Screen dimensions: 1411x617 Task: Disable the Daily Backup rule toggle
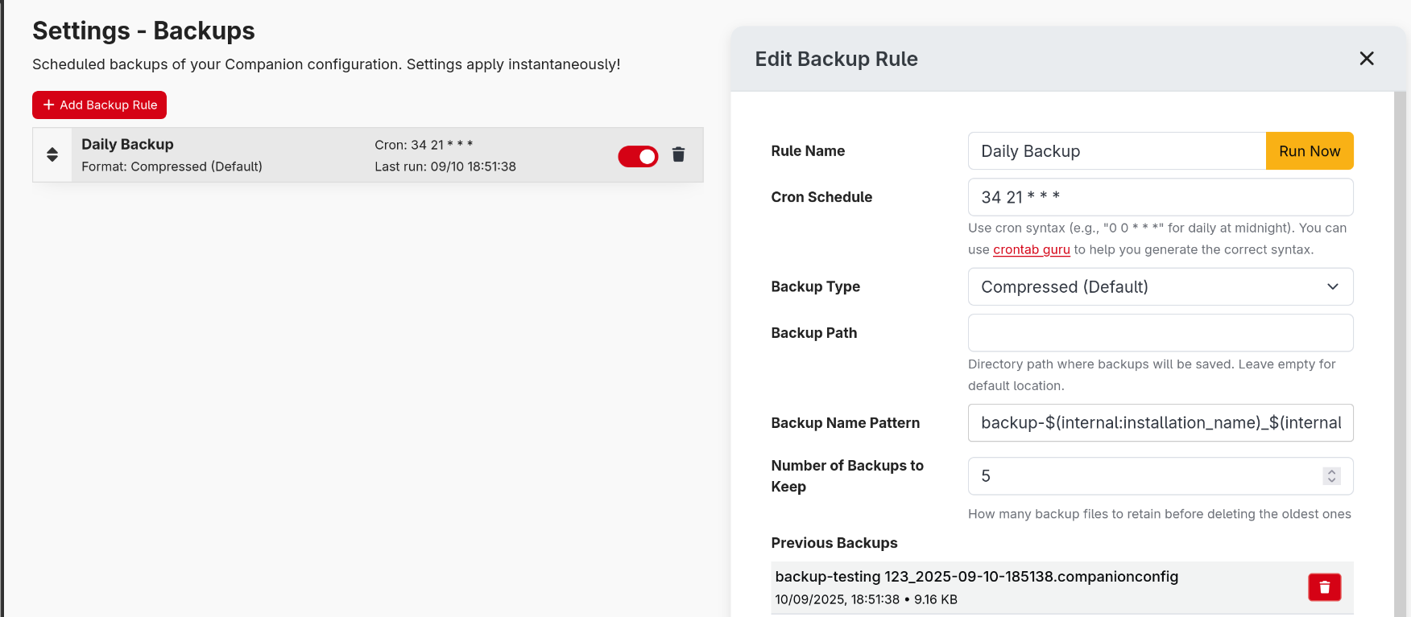coord(638,156)
